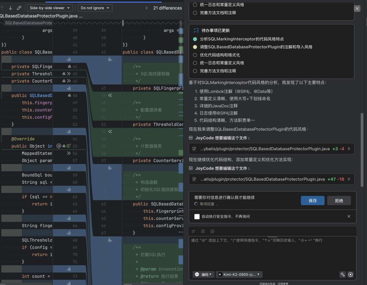Open the Side-by-side viewer dropdown
The height and width of the screenshot is (285, 367).
click(x=50, y=8)
